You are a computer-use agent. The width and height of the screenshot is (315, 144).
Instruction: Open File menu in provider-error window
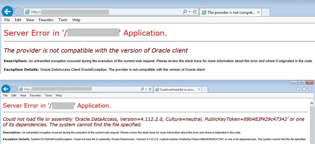point(7,20)
